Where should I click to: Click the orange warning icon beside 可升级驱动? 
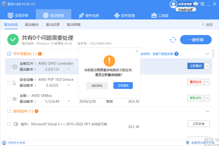click(x=40, y=54)
